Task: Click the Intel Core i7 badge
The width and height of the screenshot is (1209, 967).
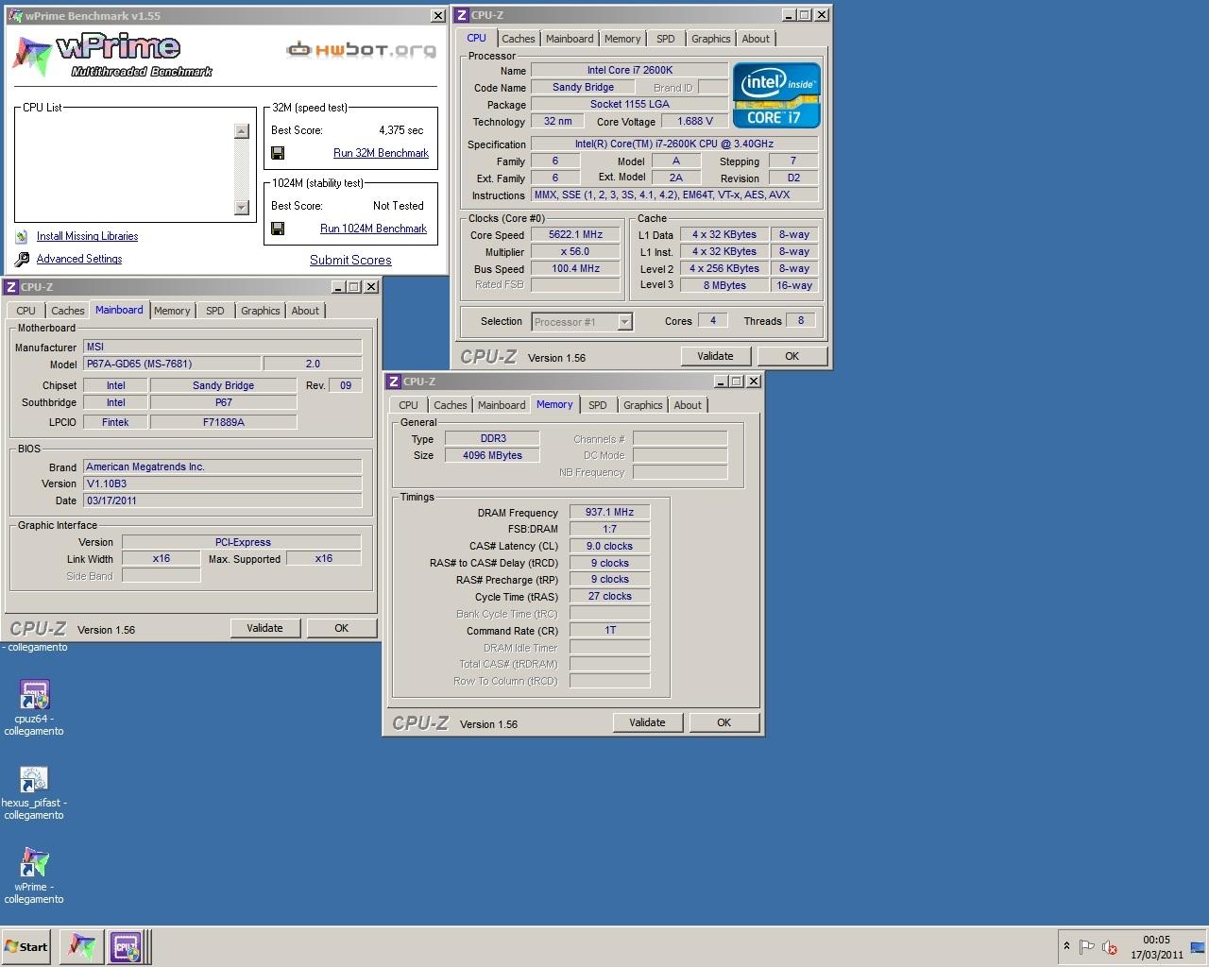Action: pyautogui.click(x=776, y=95)
